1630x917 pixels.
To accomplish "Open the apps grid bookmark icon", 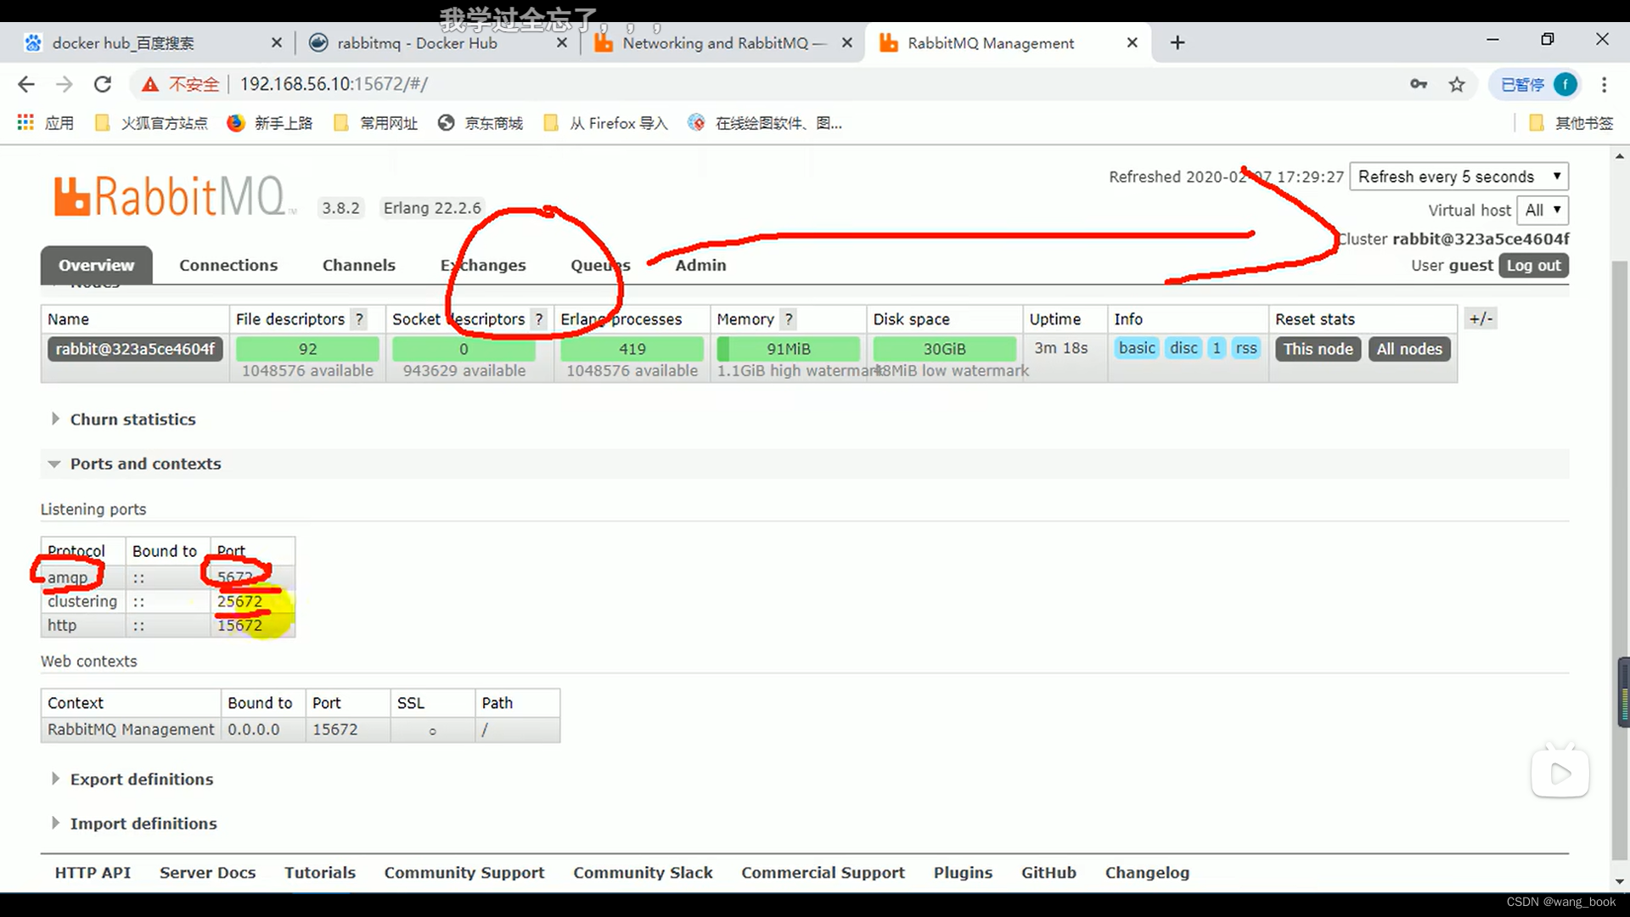I will click(25, 123).
